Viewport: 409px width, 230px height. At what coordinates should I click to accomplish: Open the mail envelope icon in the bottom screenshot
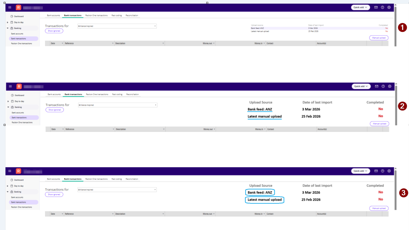pos(376,171)
